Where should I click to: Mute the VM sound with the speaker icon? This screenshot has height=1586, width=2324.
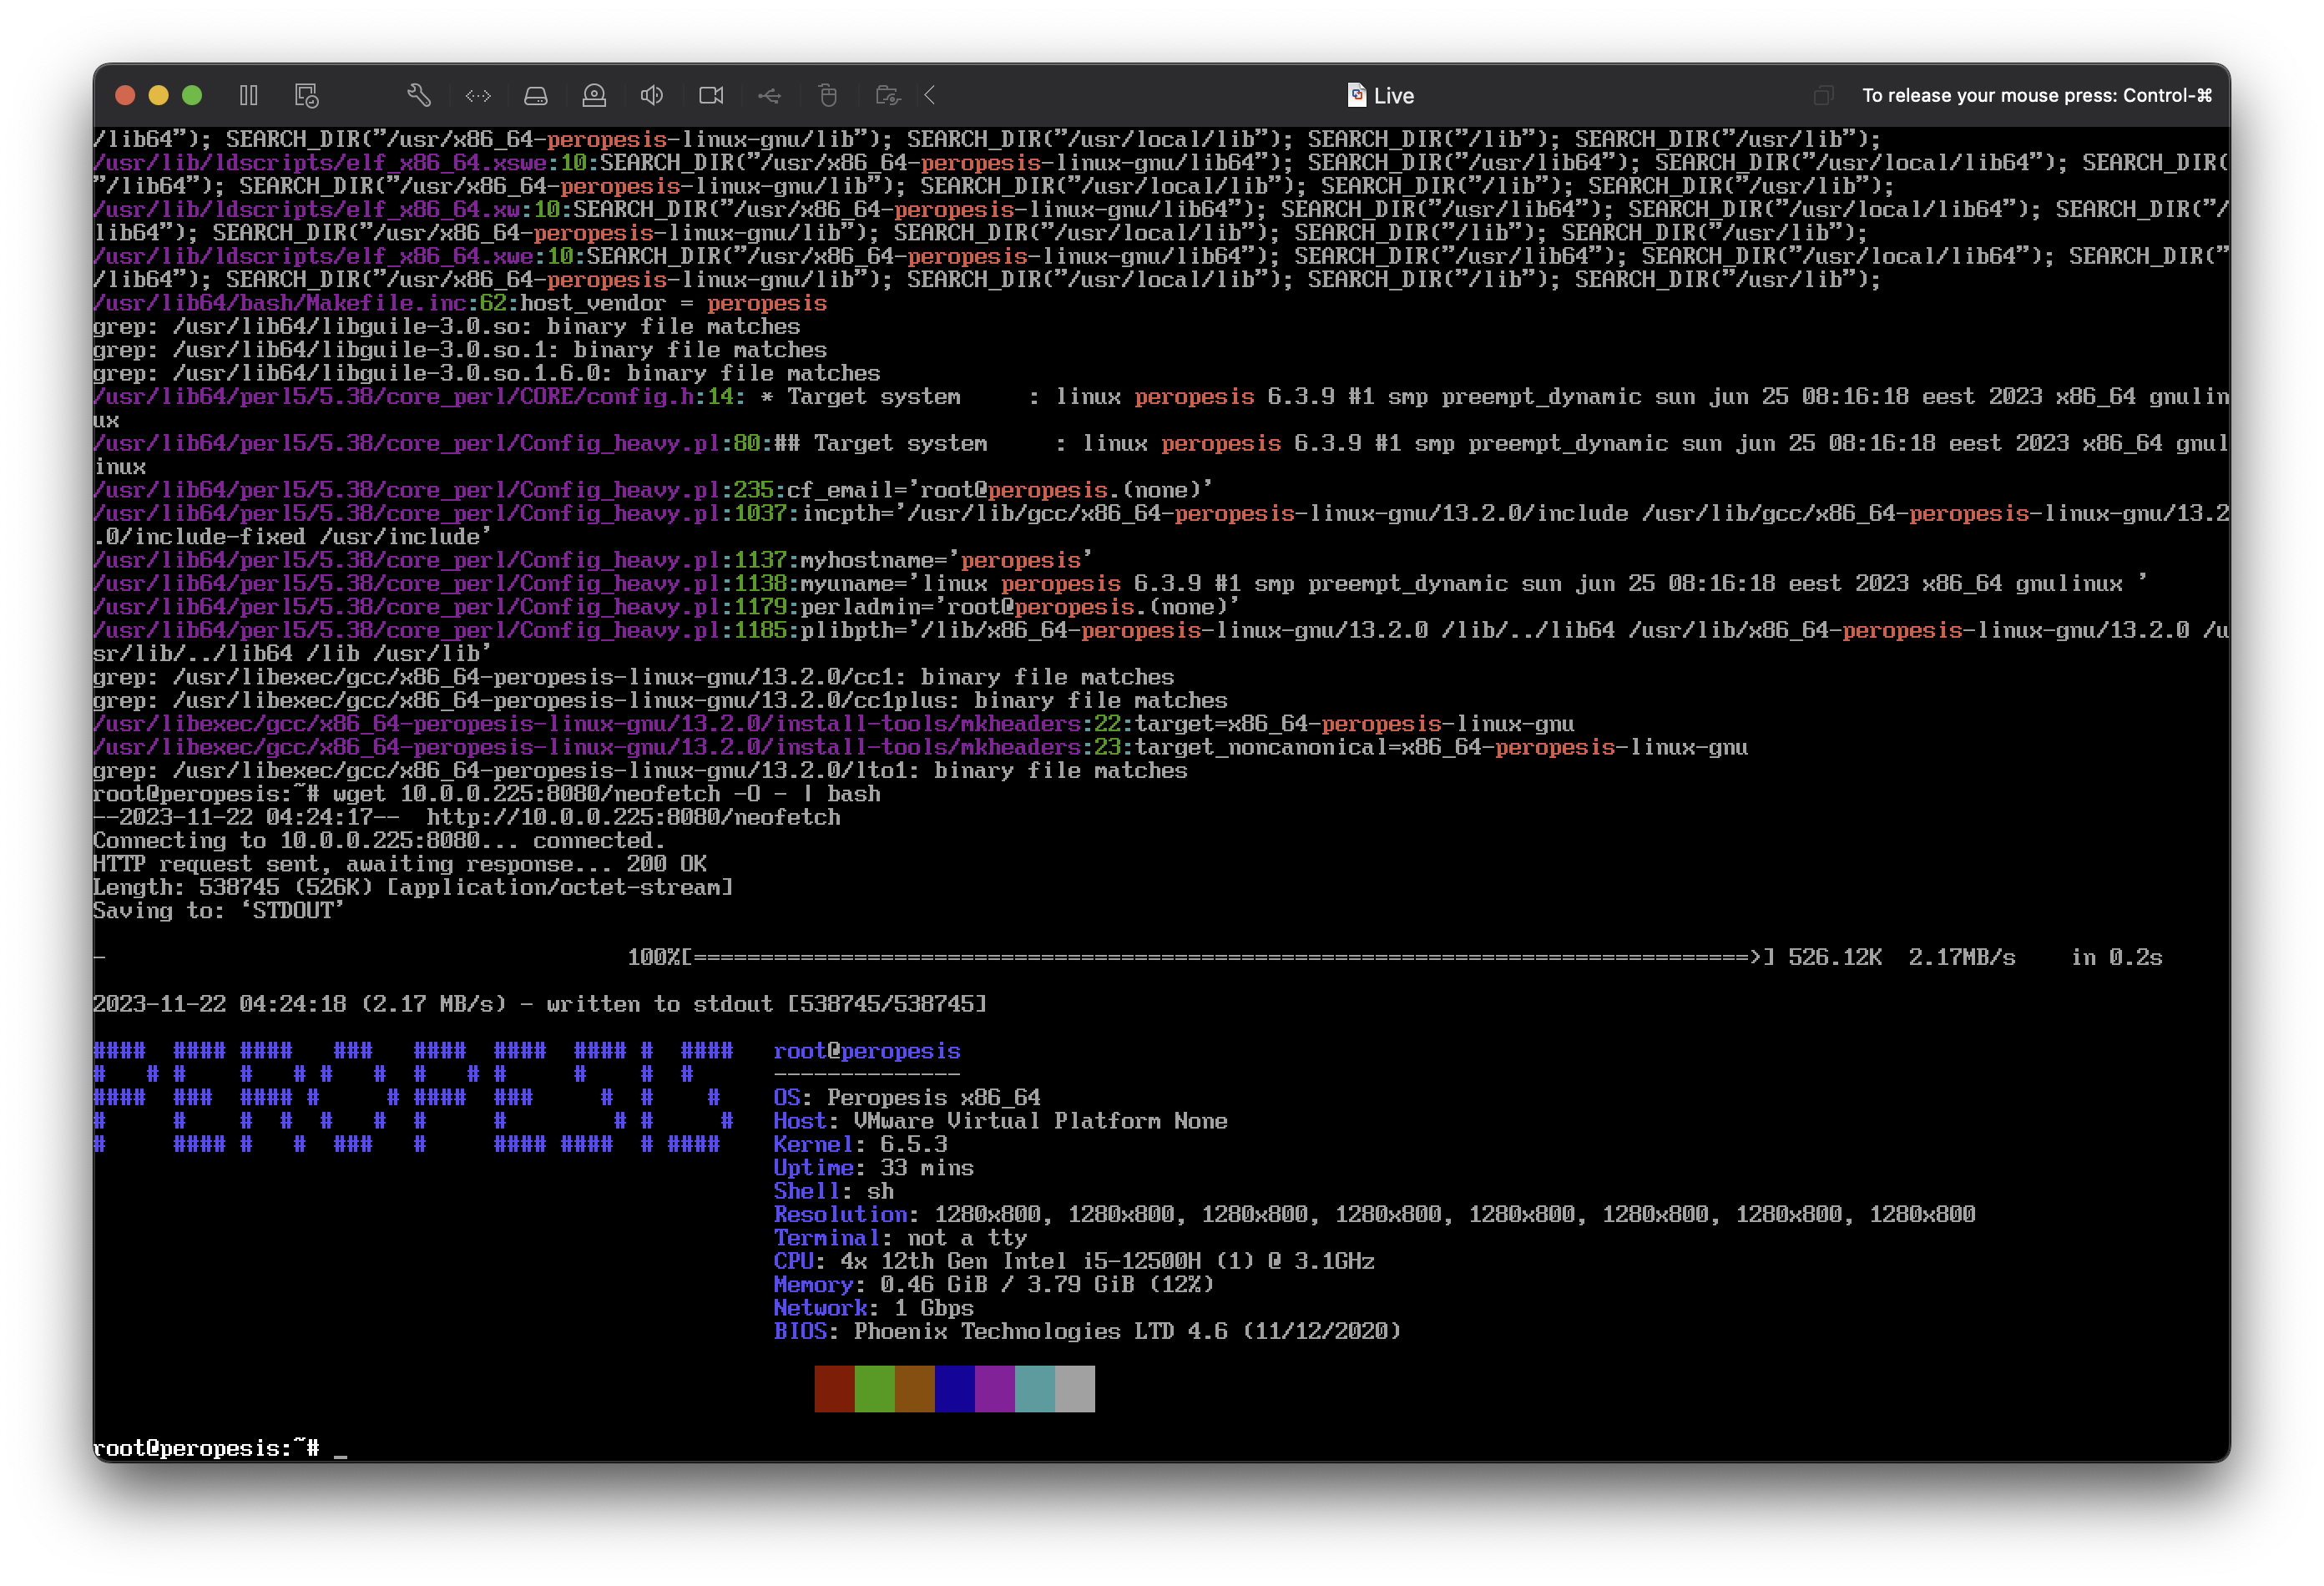click(x=652, y=95)
